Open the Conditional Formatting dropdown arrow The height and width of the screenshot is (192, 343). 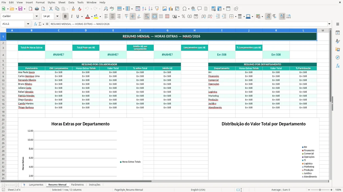tap(262, 16)
